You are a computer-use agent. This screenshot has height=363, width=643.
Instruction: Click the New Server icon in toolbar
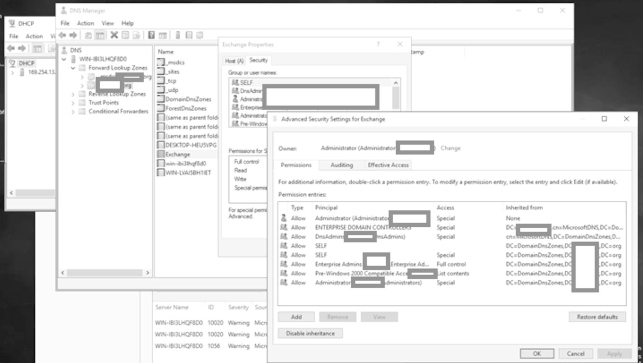[x=178, y=35]
